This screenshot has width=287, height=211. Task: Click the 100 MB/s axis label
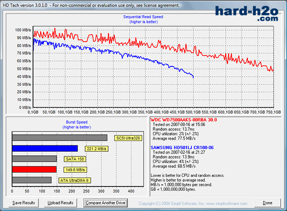coord(23,30)
